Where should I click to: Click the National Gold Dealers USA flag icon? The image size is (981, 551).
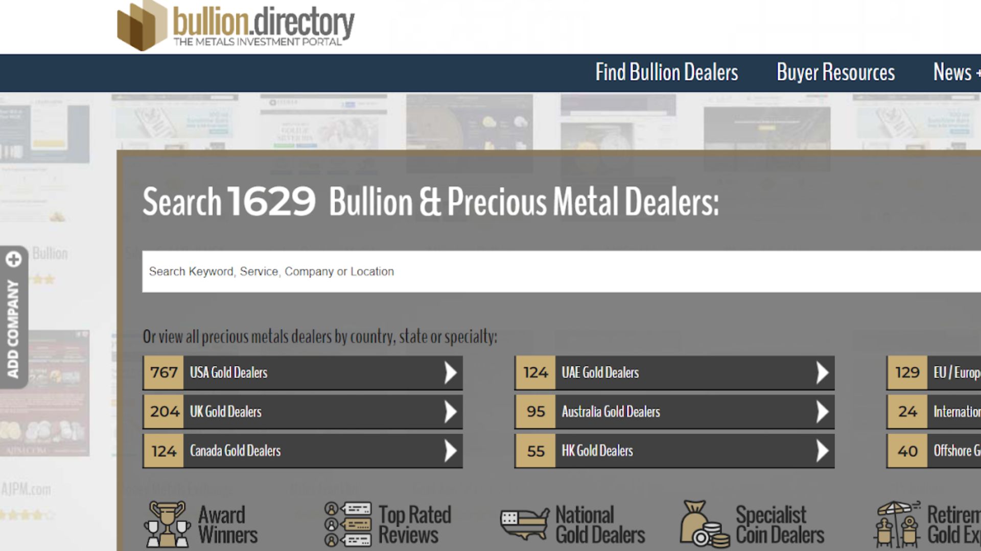[x=525, y=524]
